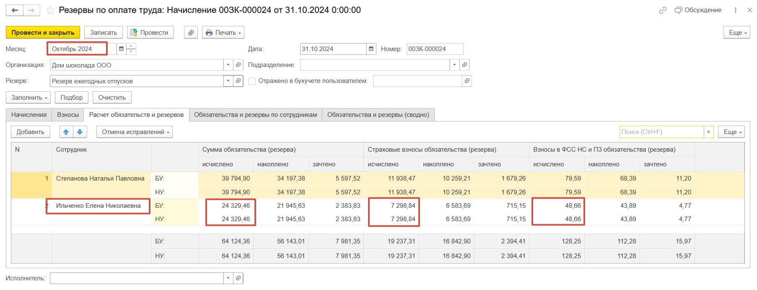Image resolution: width=757 pixels, height=290 pixels.
Task: Expand the Резерв dropdown list
Action: [x=228, y=81]
